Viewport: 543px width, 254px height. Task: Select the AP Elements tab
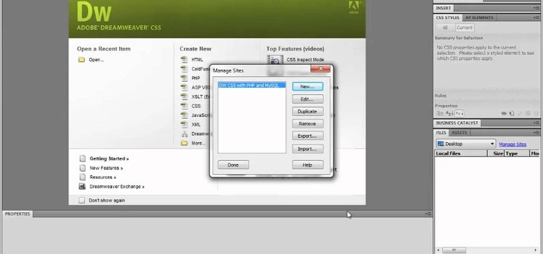tap(479, 18)
